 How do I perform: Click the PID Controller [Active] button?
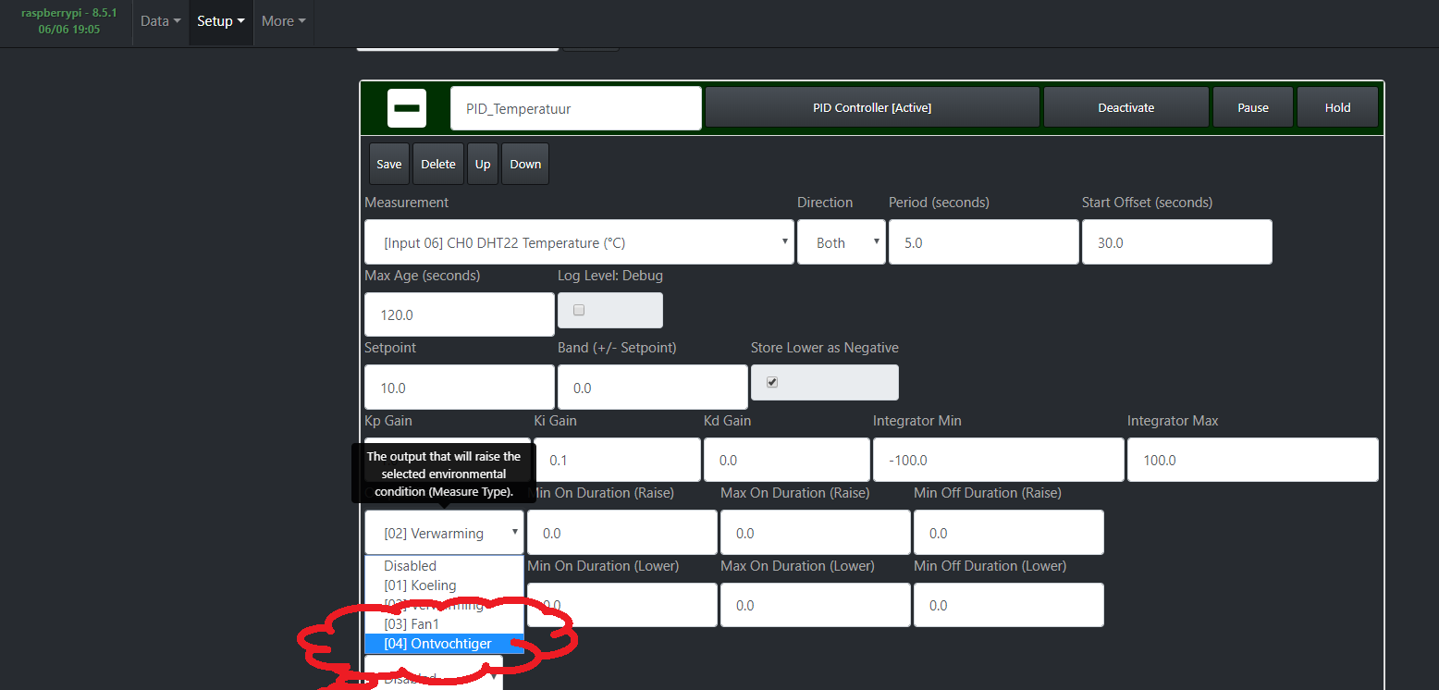(x=872, y=107)
